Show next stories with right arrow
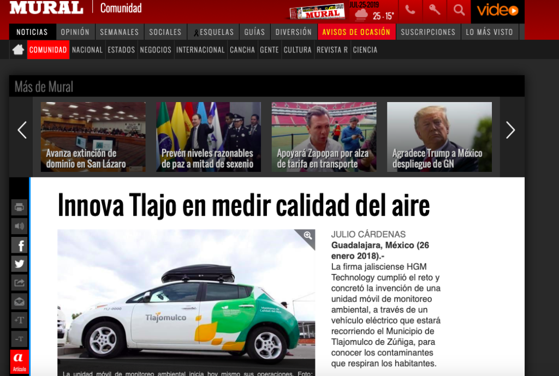 coord(510,130)
